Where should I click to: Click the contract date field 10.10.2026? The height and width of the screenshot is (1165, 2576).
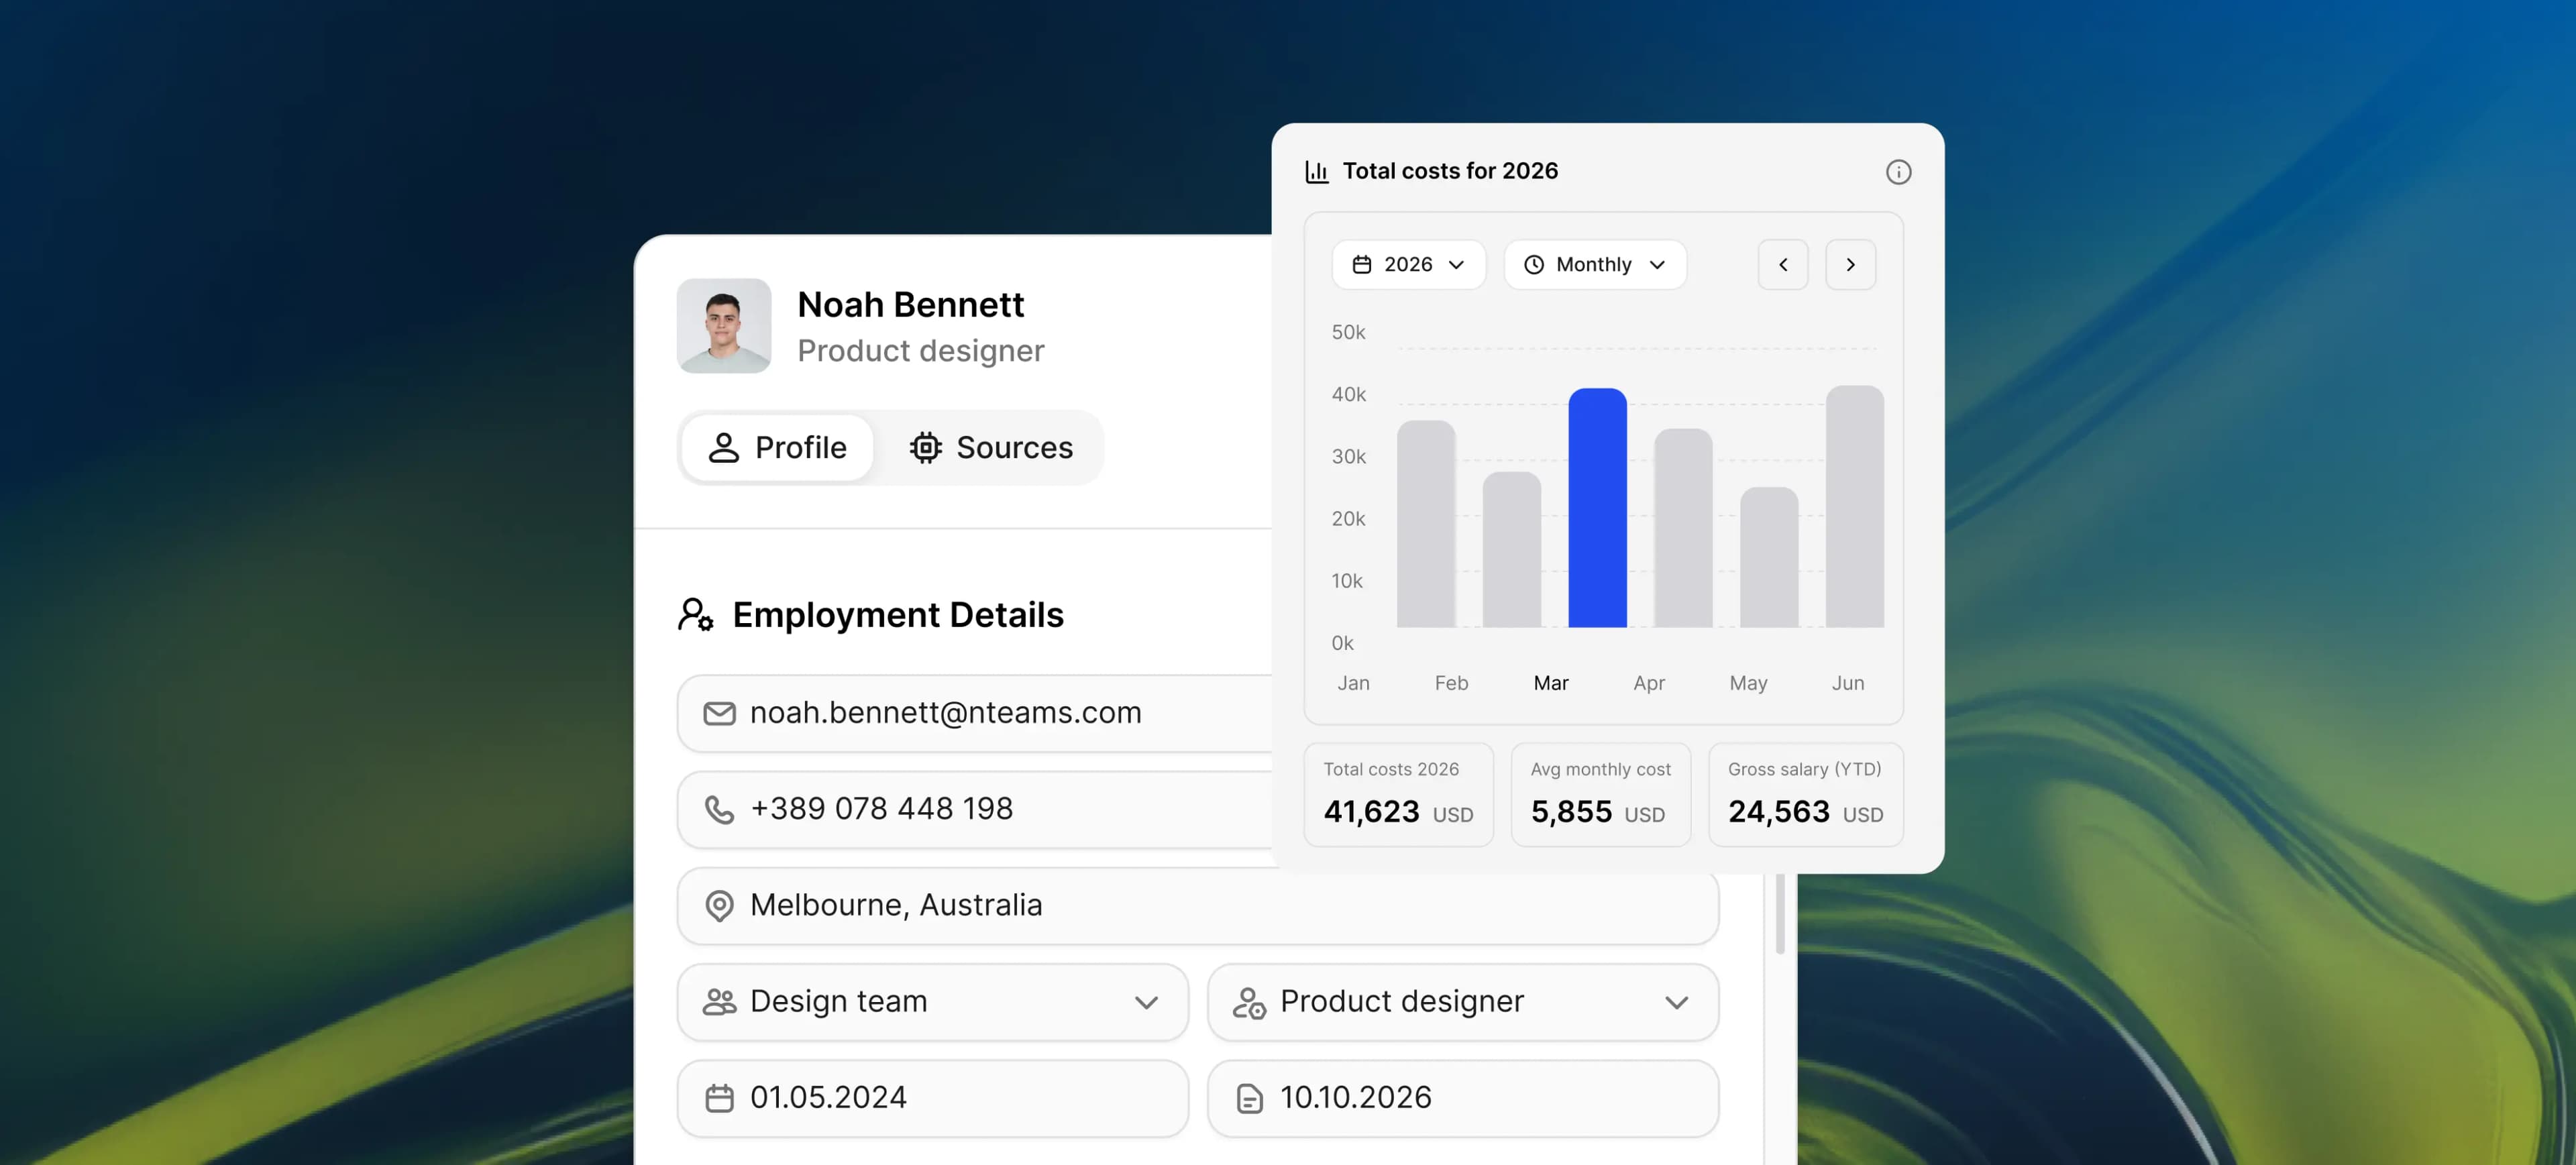tap(1463, 1098)
